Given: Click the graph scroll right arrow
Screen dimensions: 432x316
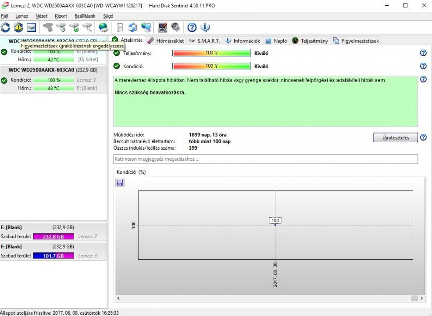Looking at the screenshot, I should point(421,298).
